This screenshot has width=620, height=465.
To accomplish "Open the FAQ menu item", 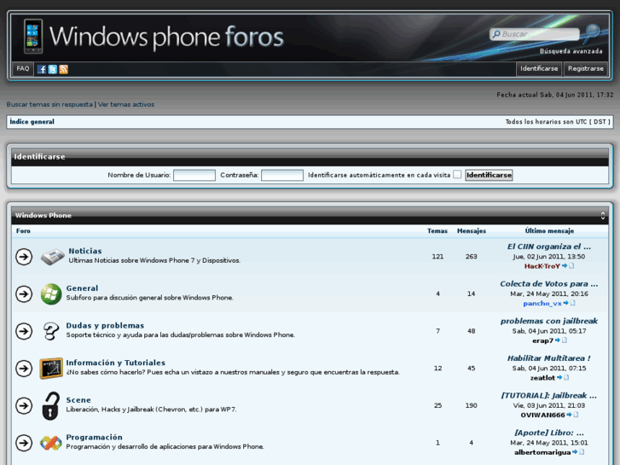I will click(x=23, y=69).
